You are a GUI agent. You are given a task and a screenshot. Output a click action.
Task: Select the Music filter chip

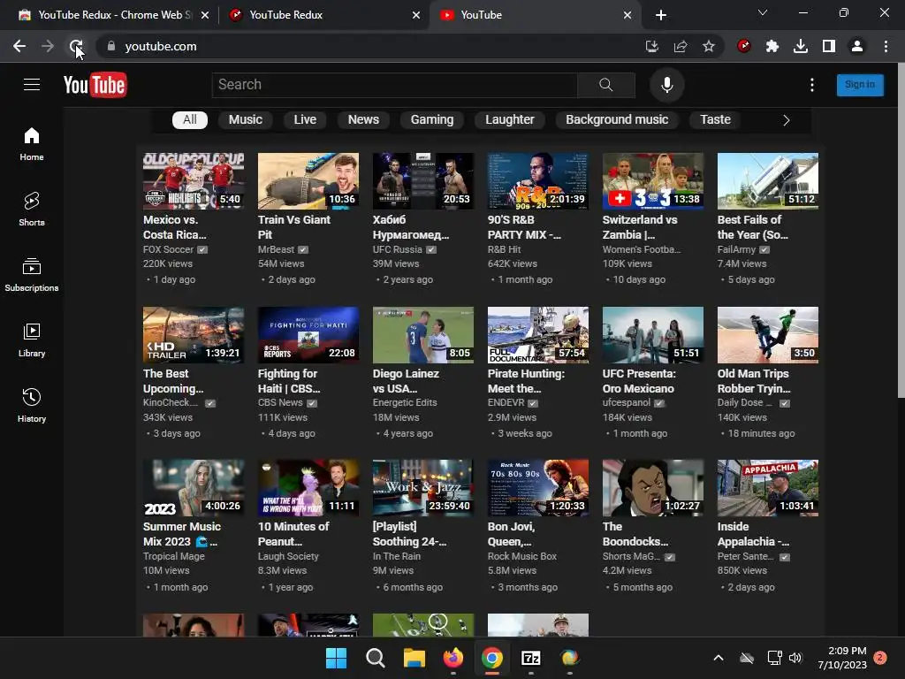click(246, 119)
